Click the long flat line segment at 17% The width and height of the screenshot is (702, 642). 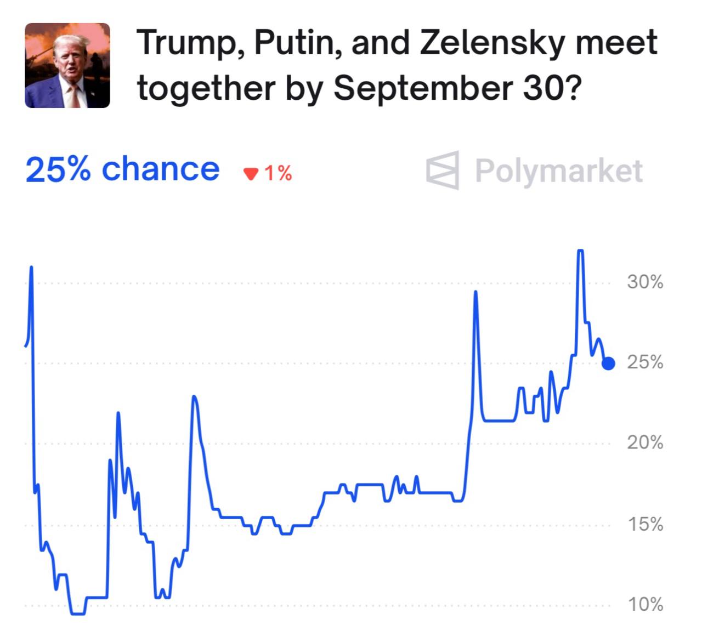click(x=435, y=493)
